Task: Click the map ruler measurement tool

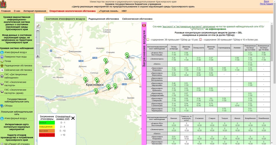Action: (38, 26)
